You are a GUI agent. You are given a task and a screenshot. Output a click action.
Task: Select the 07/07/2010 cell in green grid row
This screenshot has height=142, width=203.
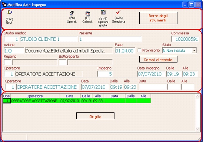(x=70, y=101)
